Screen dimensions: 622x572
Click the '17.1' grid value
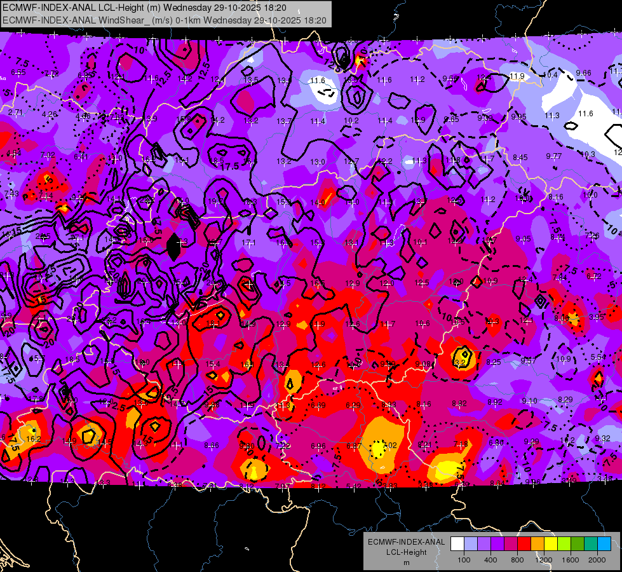tap(248, 242)
